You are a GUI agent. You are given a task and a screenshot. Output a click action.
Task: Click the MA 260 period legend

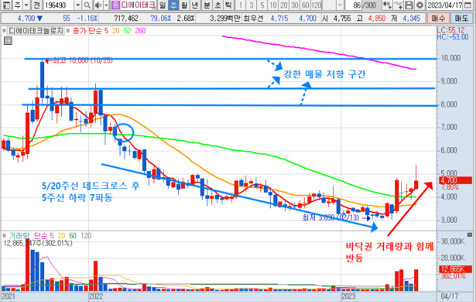140,31
